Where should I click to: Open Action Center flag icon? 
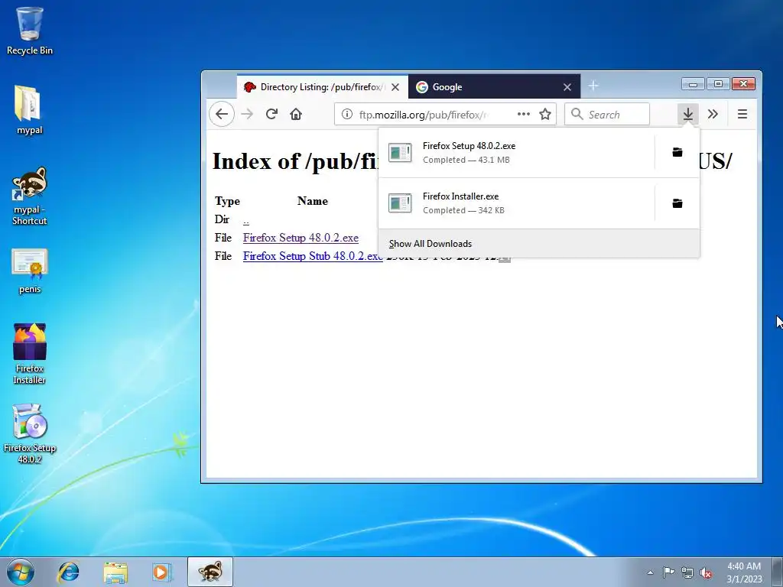(x=668, y=572)
